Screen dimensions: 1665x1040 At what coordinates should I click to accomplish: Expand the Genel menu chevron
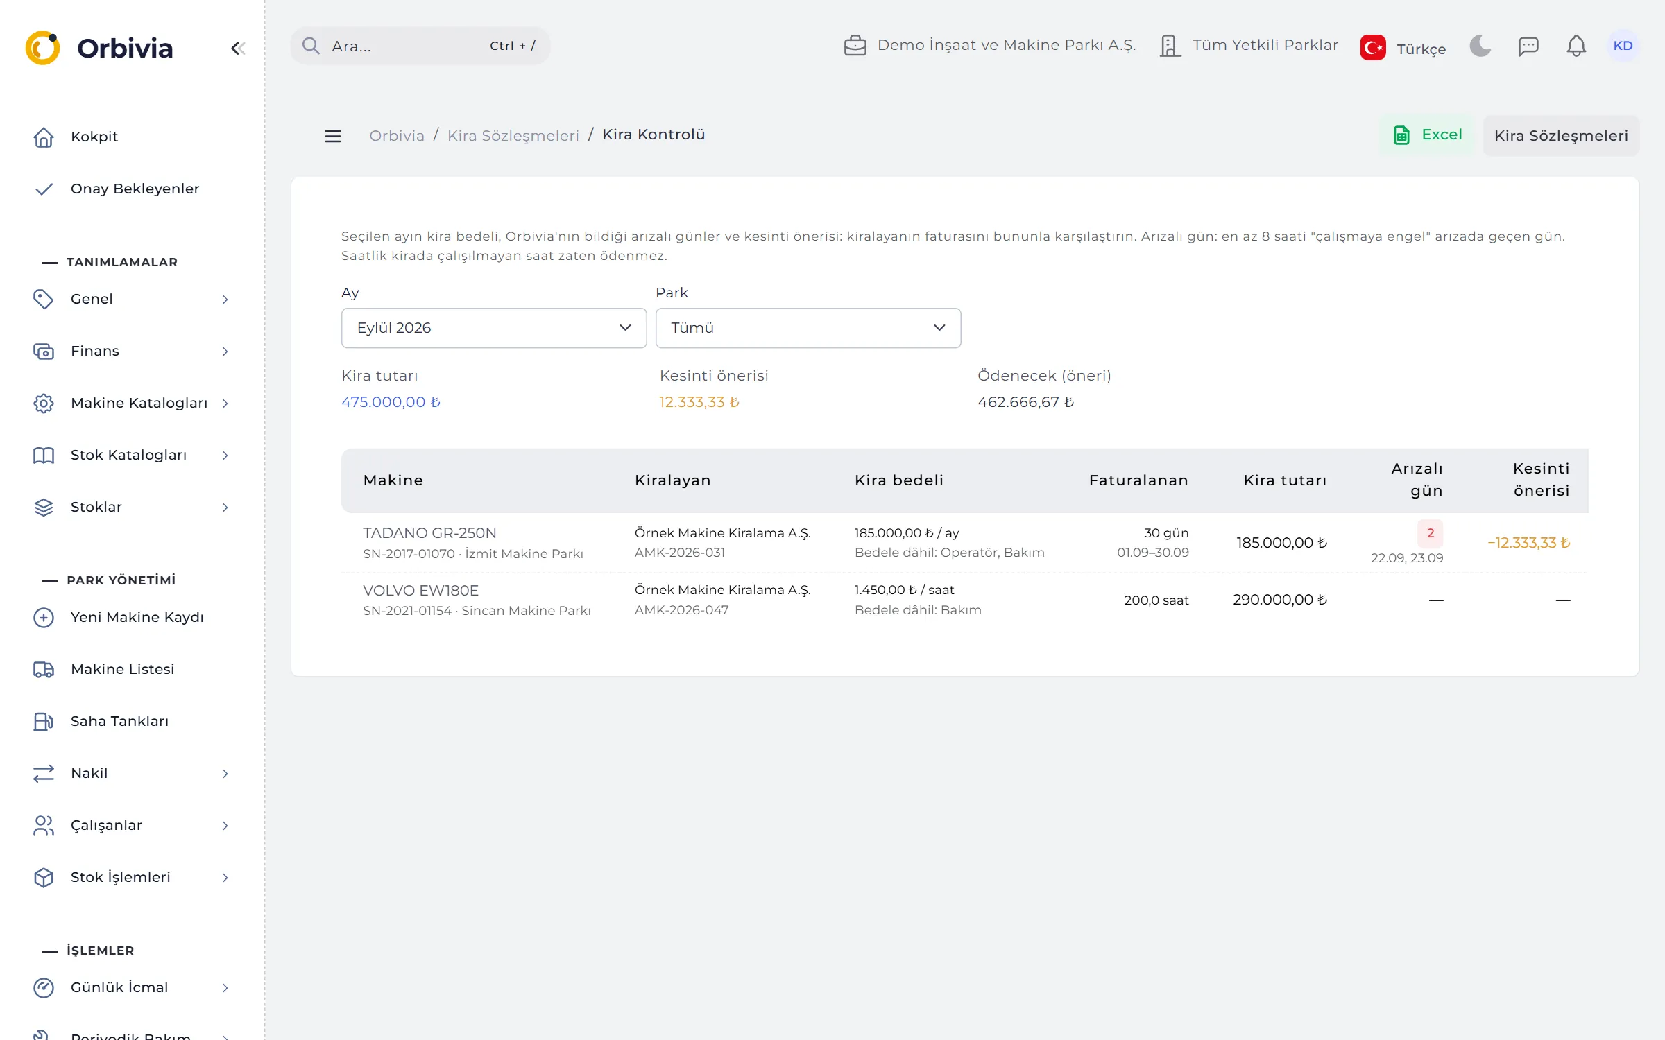[225, 299]
